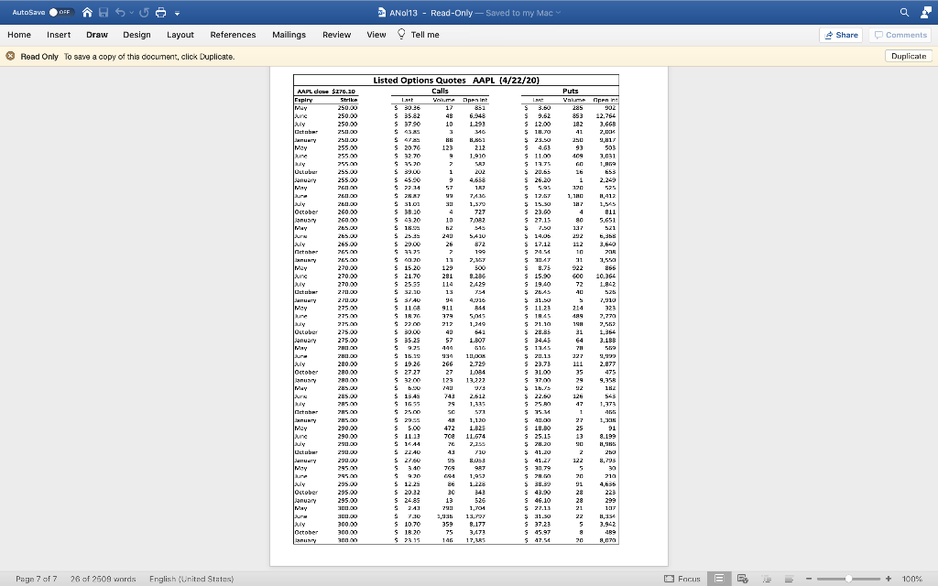938x586 pixels.
Task: Open the Mailings ribbon tab
Action: (x=289, y=34)
